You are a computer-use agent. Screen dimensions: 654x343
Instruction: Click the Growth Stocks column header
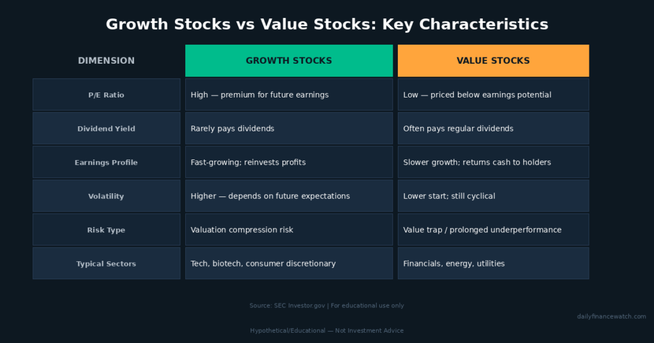point(289,61)
